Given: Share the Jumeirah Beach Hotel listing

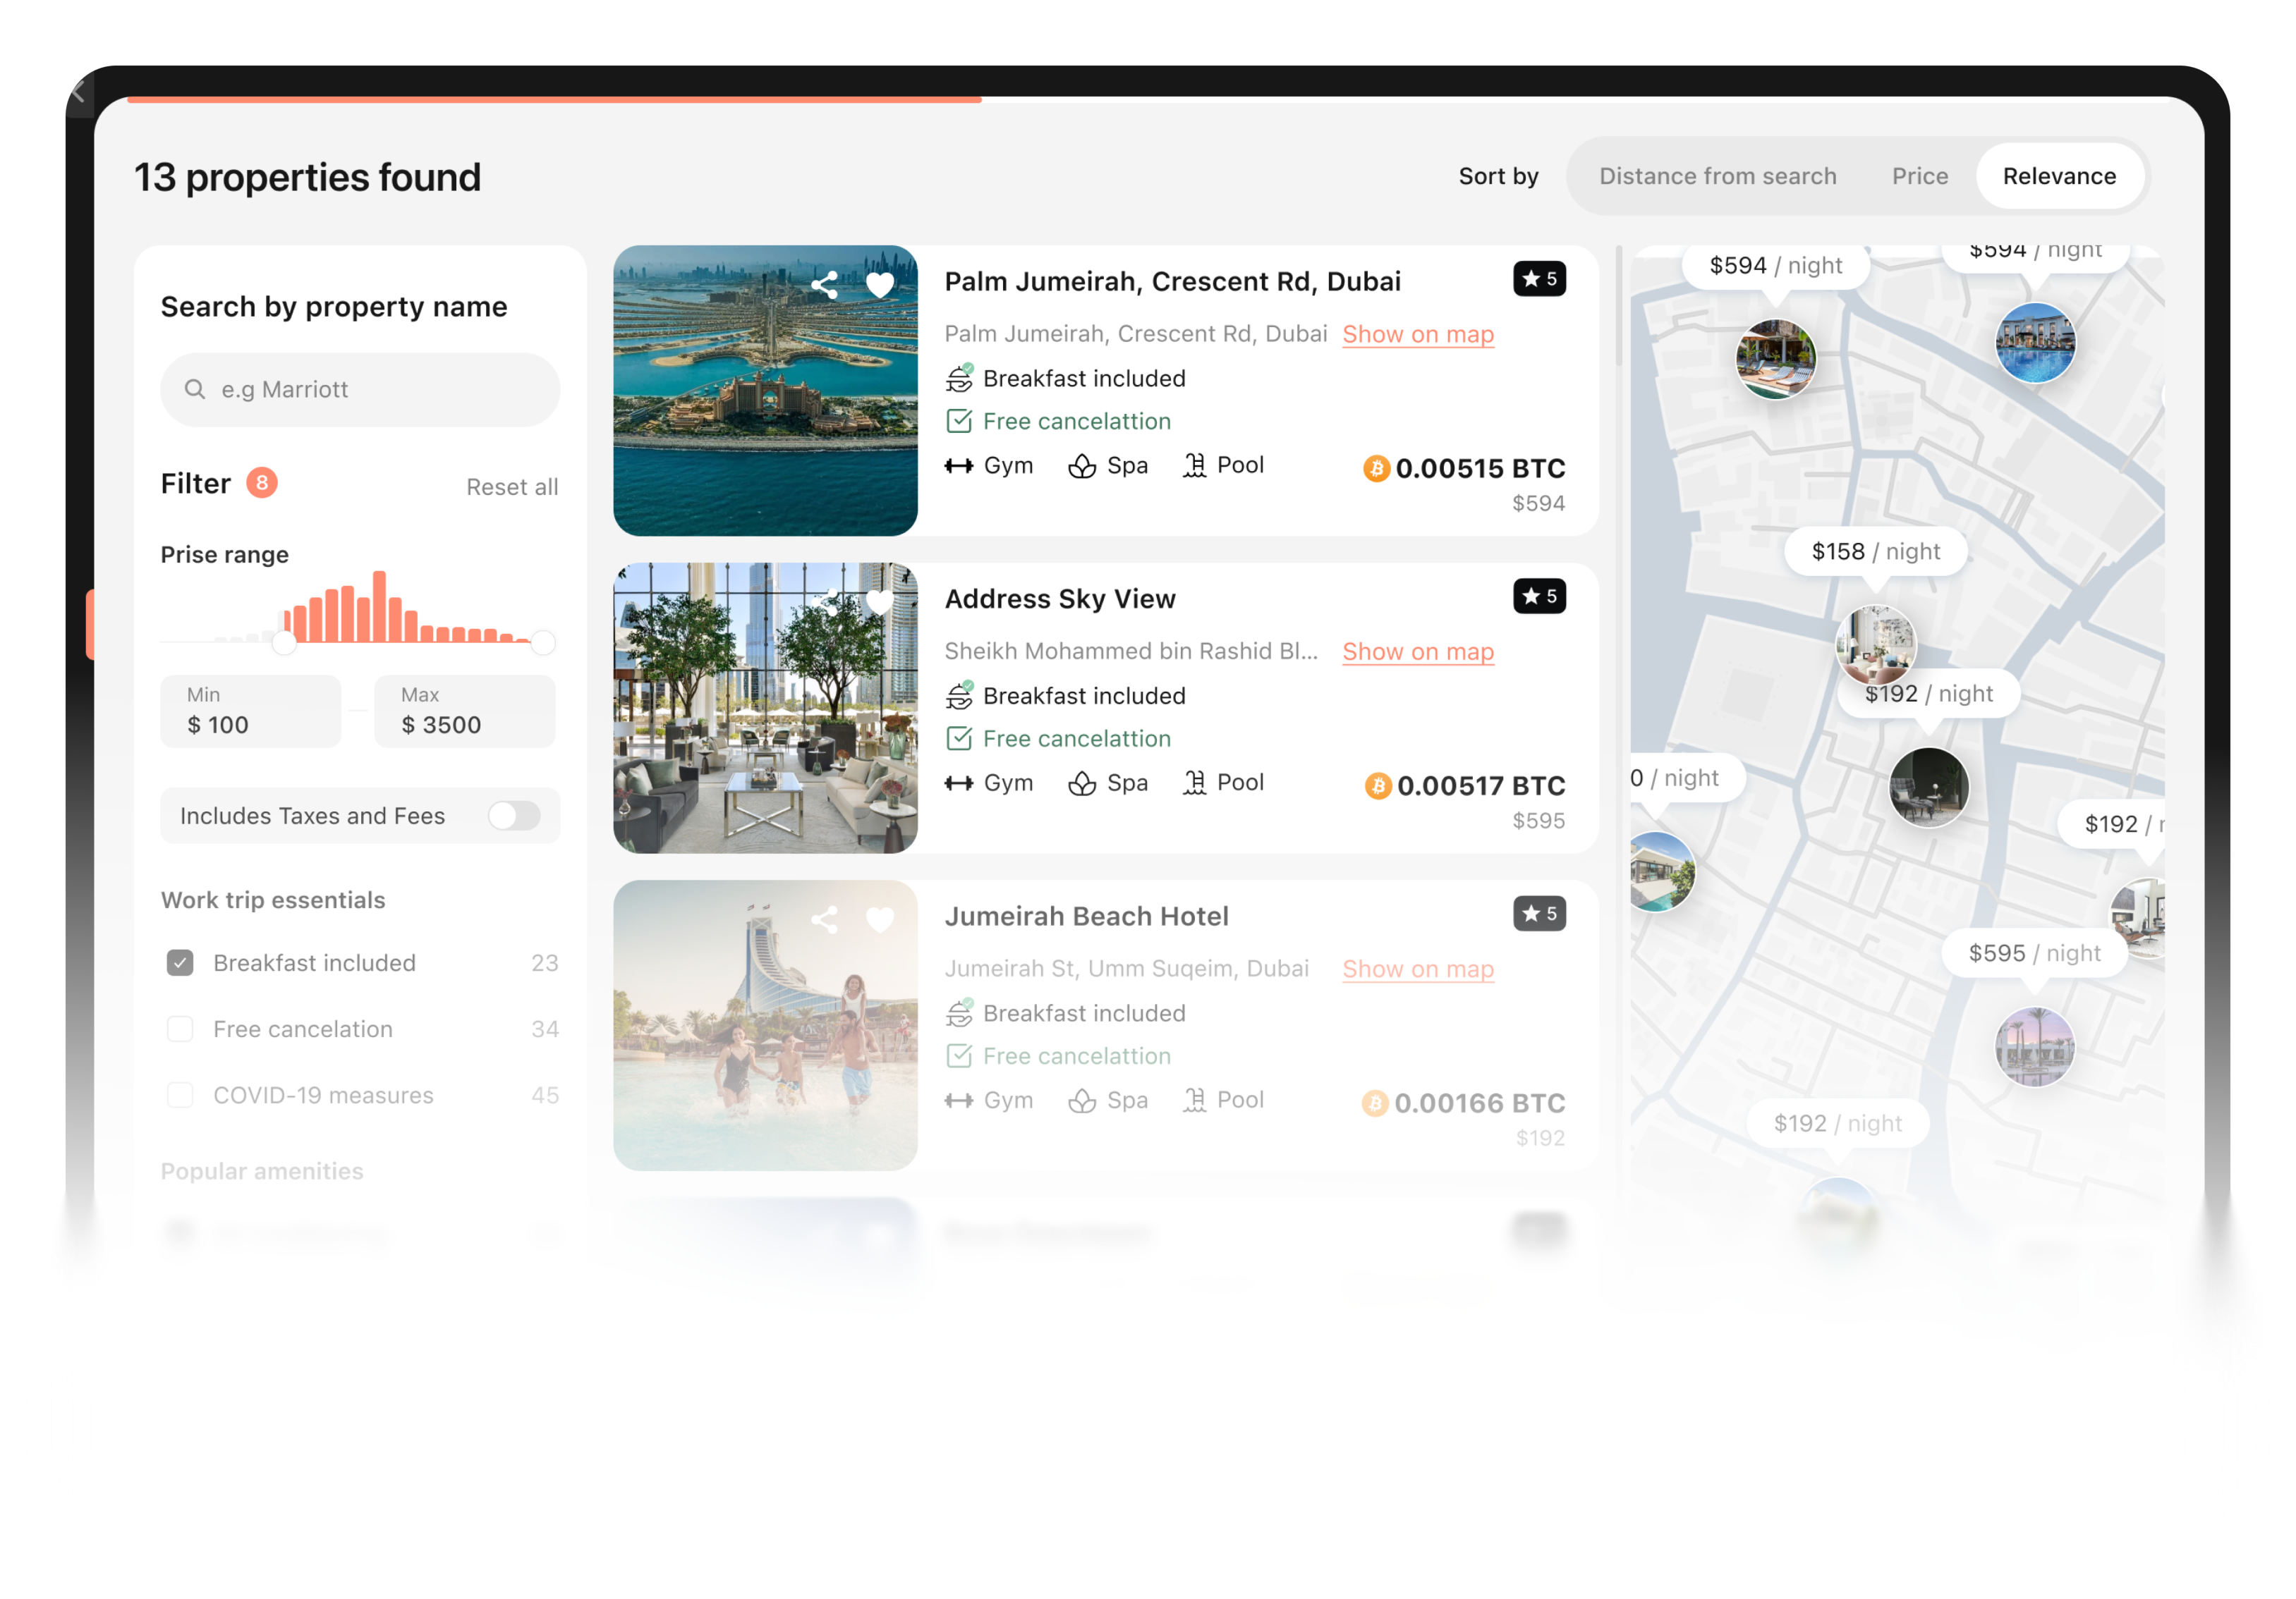Looking at the screenshot, I should (825, 919).
